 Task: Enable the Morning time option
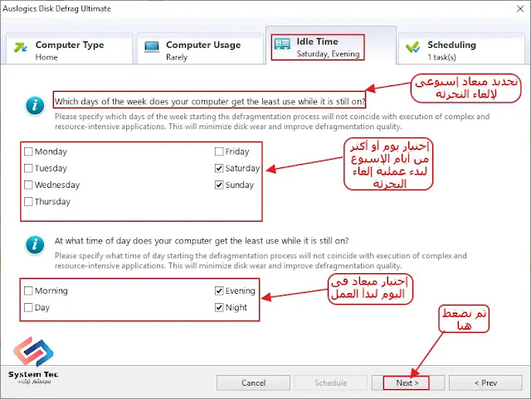point(28,291)
